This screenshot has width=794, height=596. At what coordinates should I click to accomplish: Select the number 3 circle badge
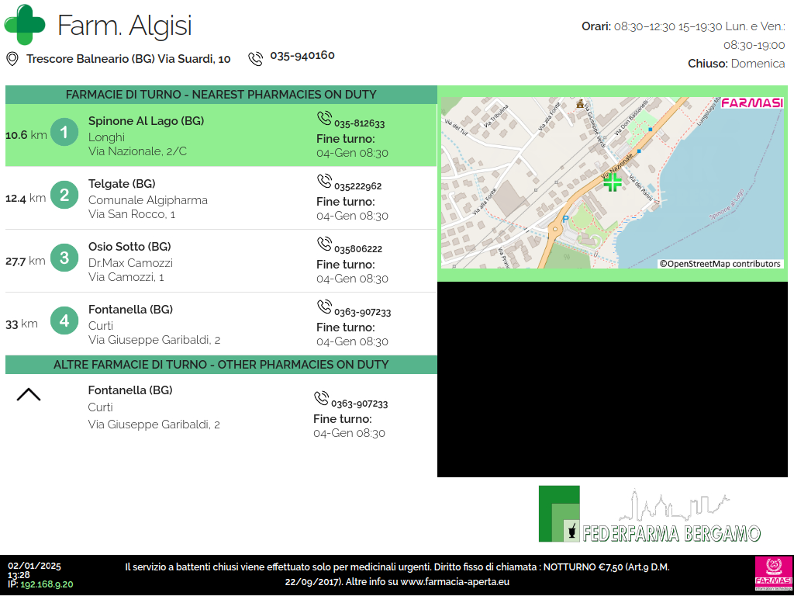[x=64, y=258]
